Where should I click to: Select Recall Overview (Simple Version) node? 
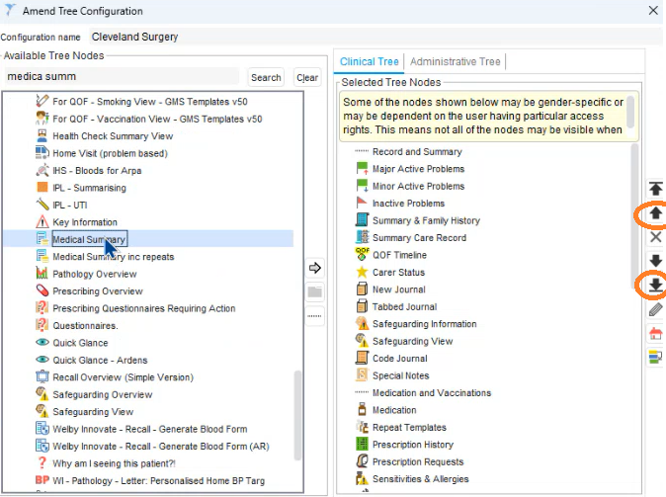coord(123,377)
